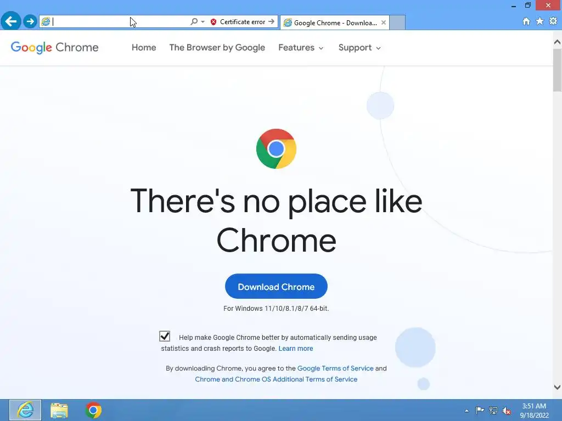Open File Explorer from the taskbar
Image resolution: width=562 pixels, height=421 pixels.
(x=59, y=410)
